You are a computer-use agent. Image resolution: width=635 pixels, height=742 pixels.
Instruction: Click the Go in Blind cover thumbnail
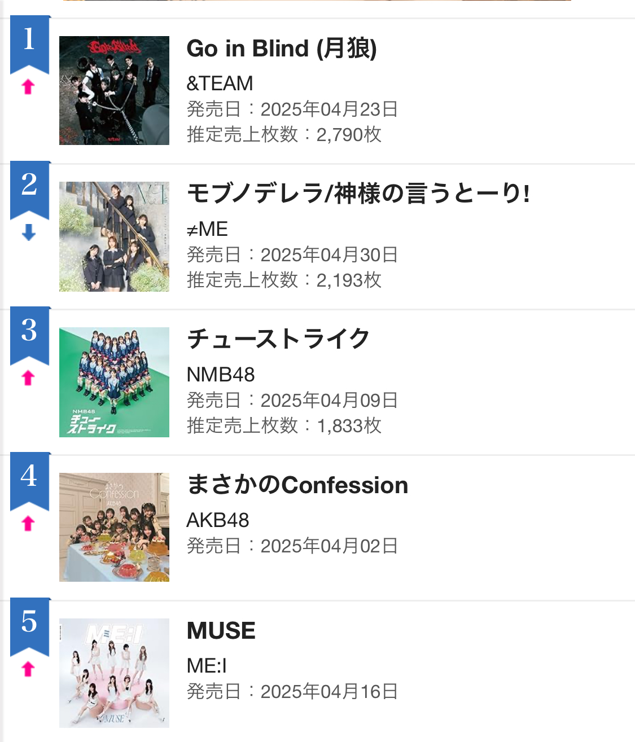pos(114,90)
